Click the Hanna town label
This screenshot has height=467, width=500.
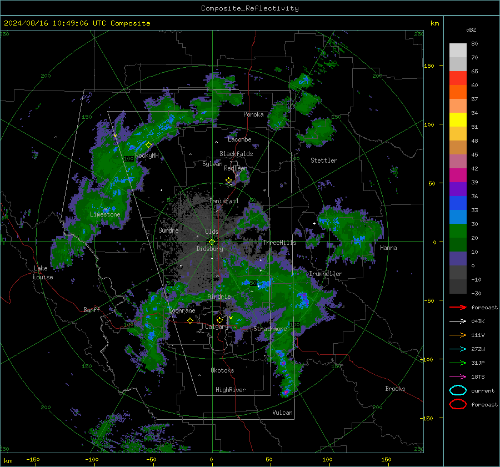point(388,248)
